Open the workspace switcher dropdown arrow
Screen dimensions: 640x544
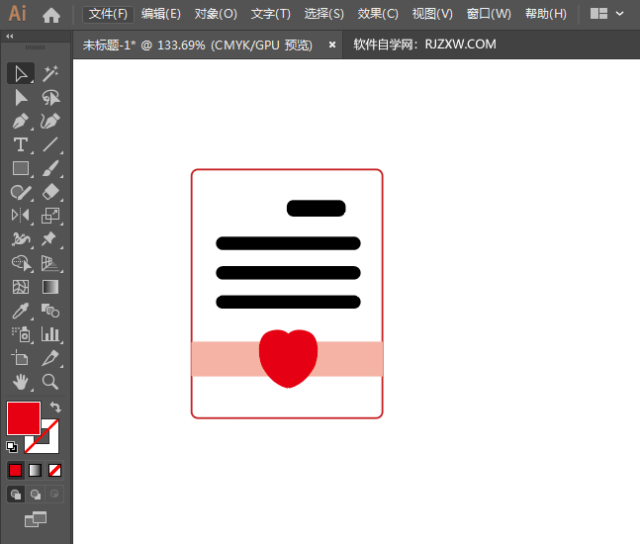619,14
